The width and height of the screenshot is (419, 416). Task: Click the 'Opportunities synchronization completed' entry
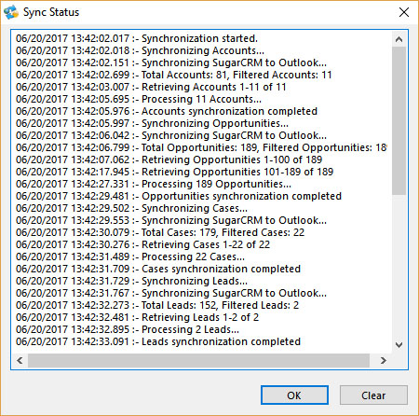click(179, 196)
